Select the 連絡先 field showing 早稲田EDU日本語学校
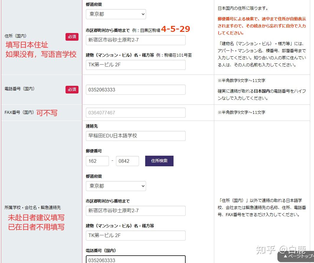 click(135, 136)
